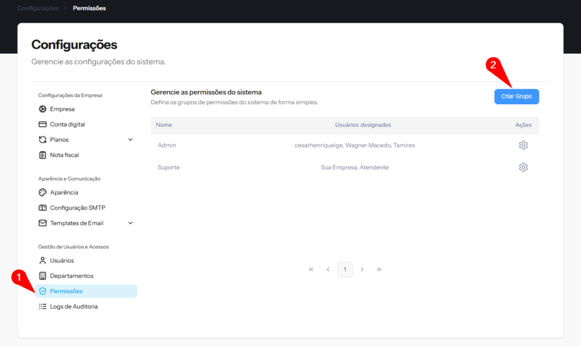Select Permissões in the sidebar
The width and height of the screenshot is (581, 346).
click(x=66, y=291)
